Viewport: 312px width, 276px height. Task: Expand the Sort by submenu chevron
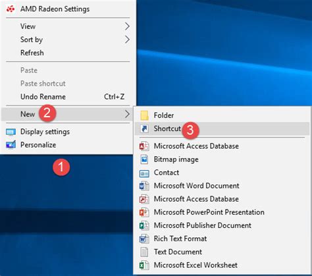click(127, 40)
